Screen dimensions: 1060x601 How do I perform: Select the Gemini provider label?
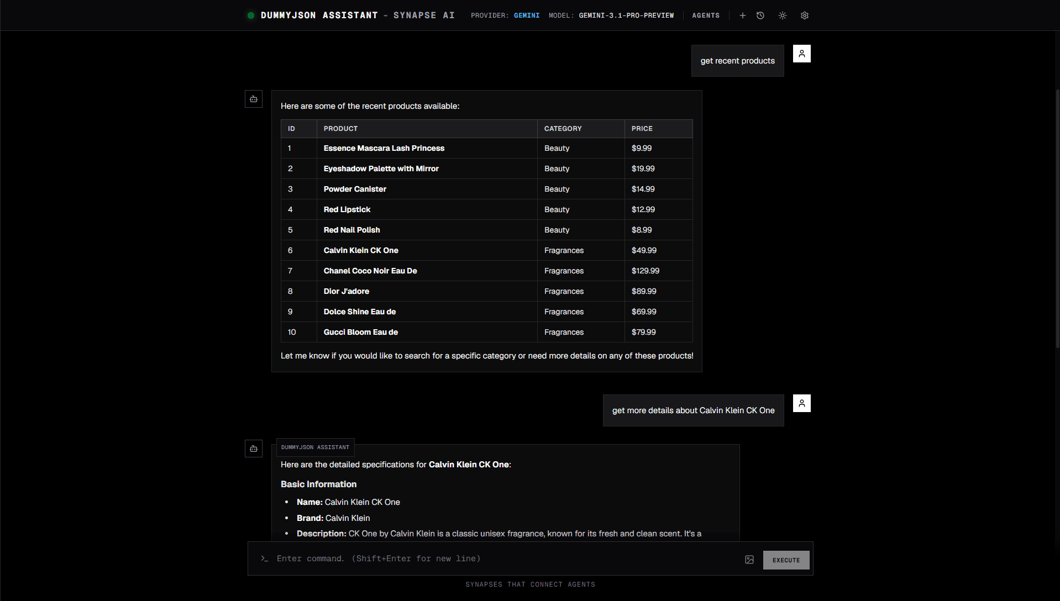coord(527,15)
